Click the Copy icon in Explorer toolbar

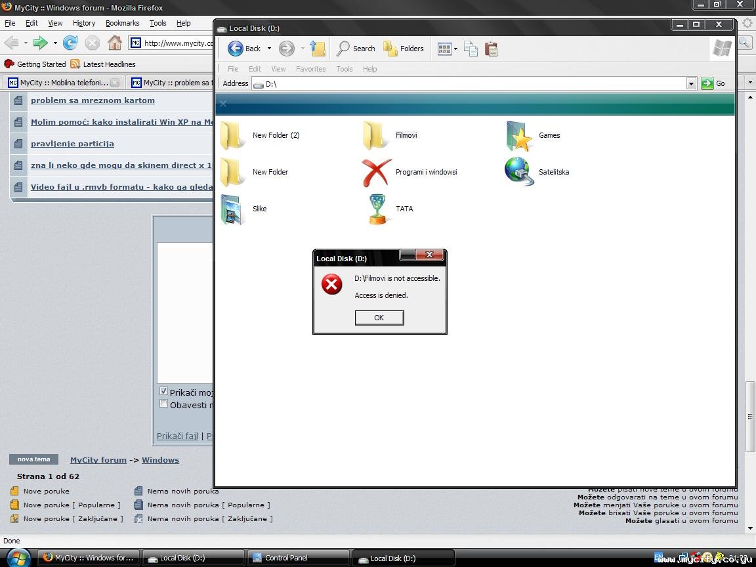pyautogui.click(x=471, y=48)
